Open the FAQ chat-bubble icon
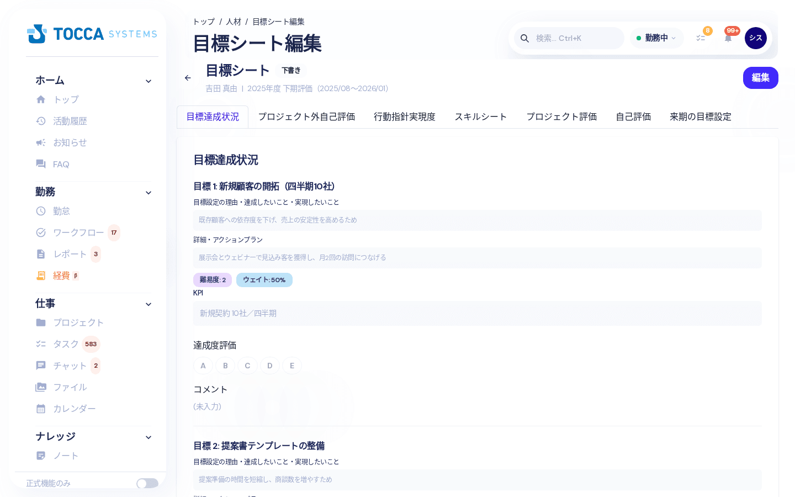The height and width of the screenshot is (497, 795). tap(41, 164)
